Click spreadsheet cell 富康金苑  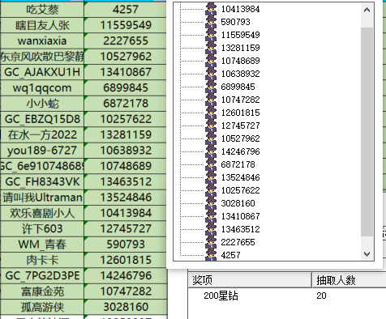(42, 291)
